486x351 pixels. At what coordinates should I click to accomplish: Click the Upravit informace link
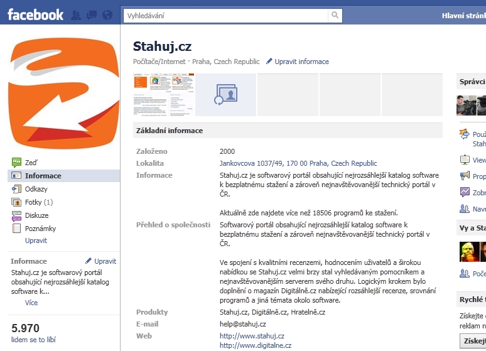(x=301, y=62)
